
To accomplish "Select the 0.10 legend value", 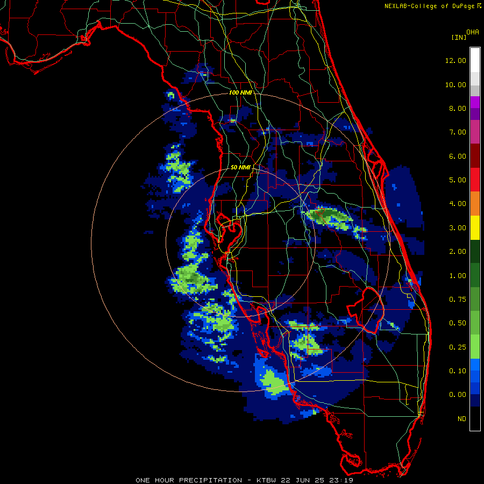I will pyautogui.click(x=457, y=371).
